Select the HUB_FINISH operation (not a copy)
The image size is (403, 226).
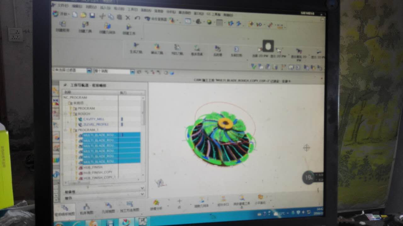[93, 167]
